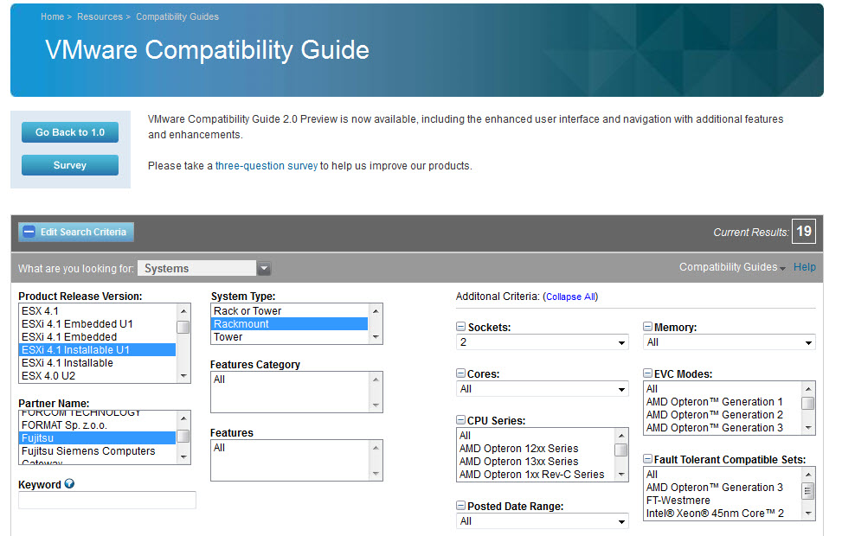842x536 pixels.
Task: Select All in CPU Series list
Action: tap(536, 436)
